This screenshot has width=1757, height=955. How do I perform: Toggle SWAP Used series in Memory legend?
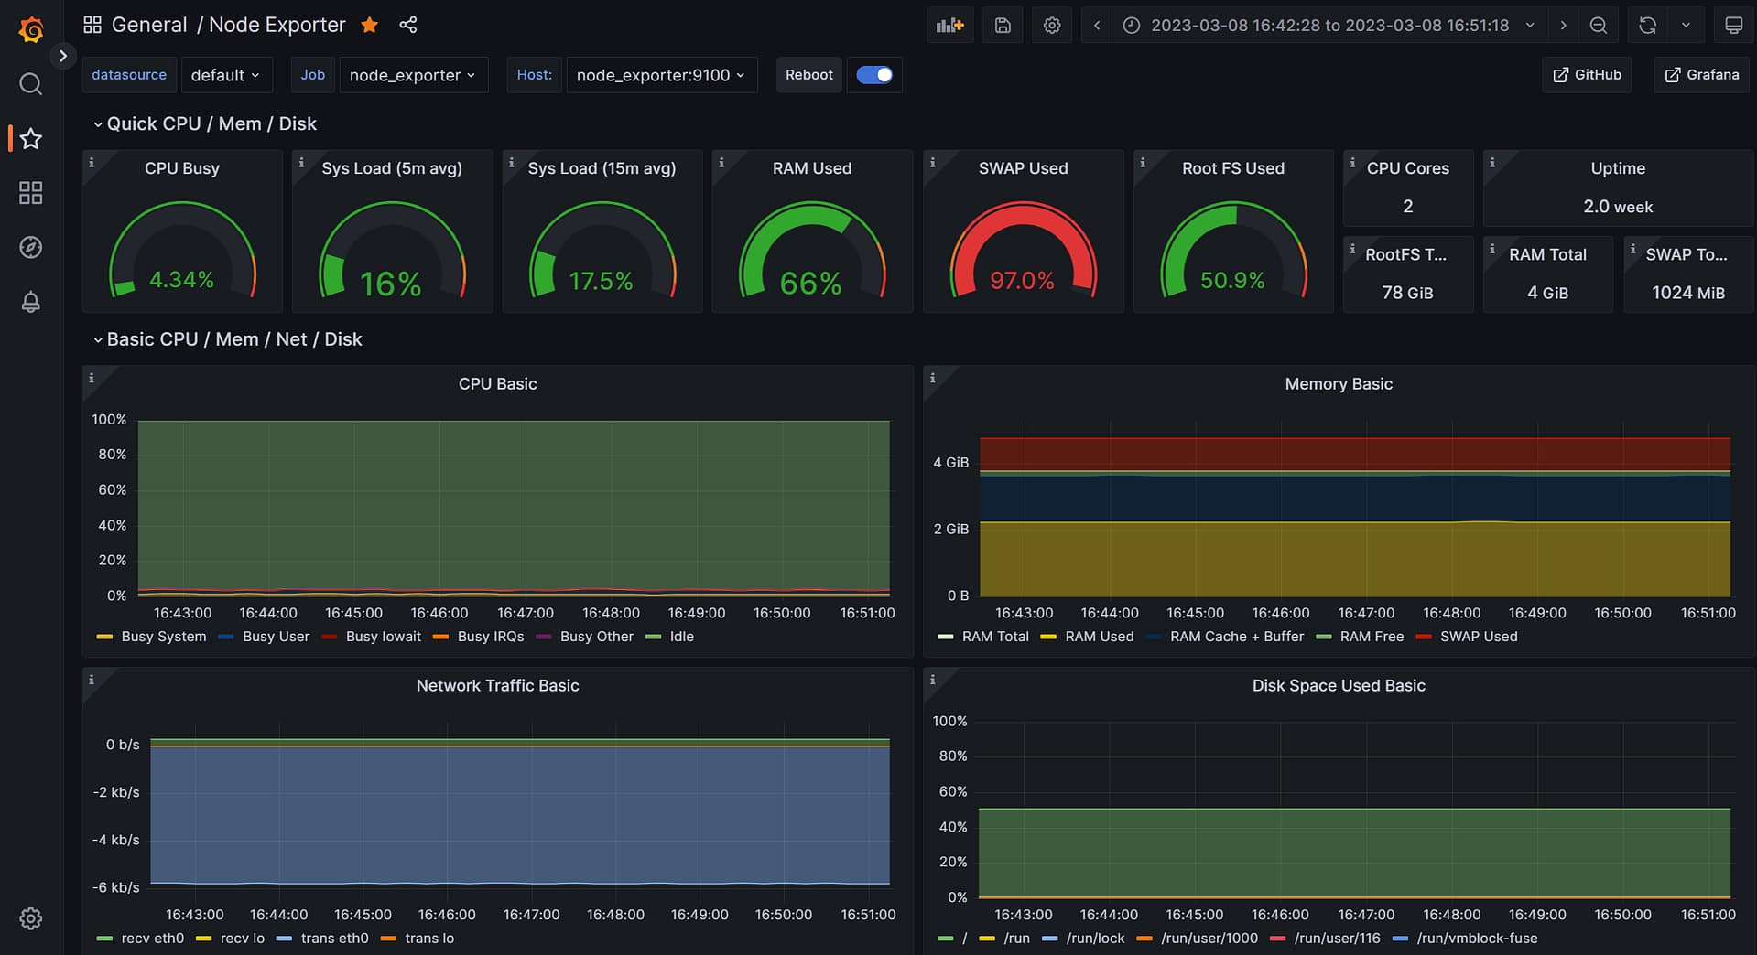tap(1478, 637)
